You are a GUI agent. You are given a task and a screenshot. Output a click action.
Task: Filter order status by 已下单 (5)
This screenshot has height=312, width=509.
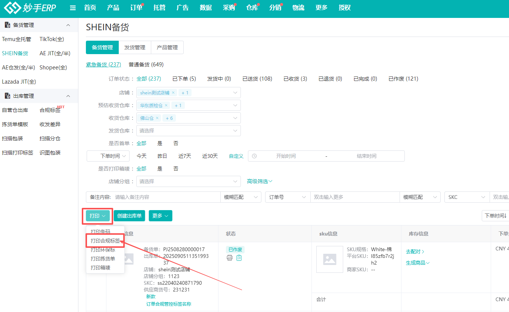tap(184, 79)
